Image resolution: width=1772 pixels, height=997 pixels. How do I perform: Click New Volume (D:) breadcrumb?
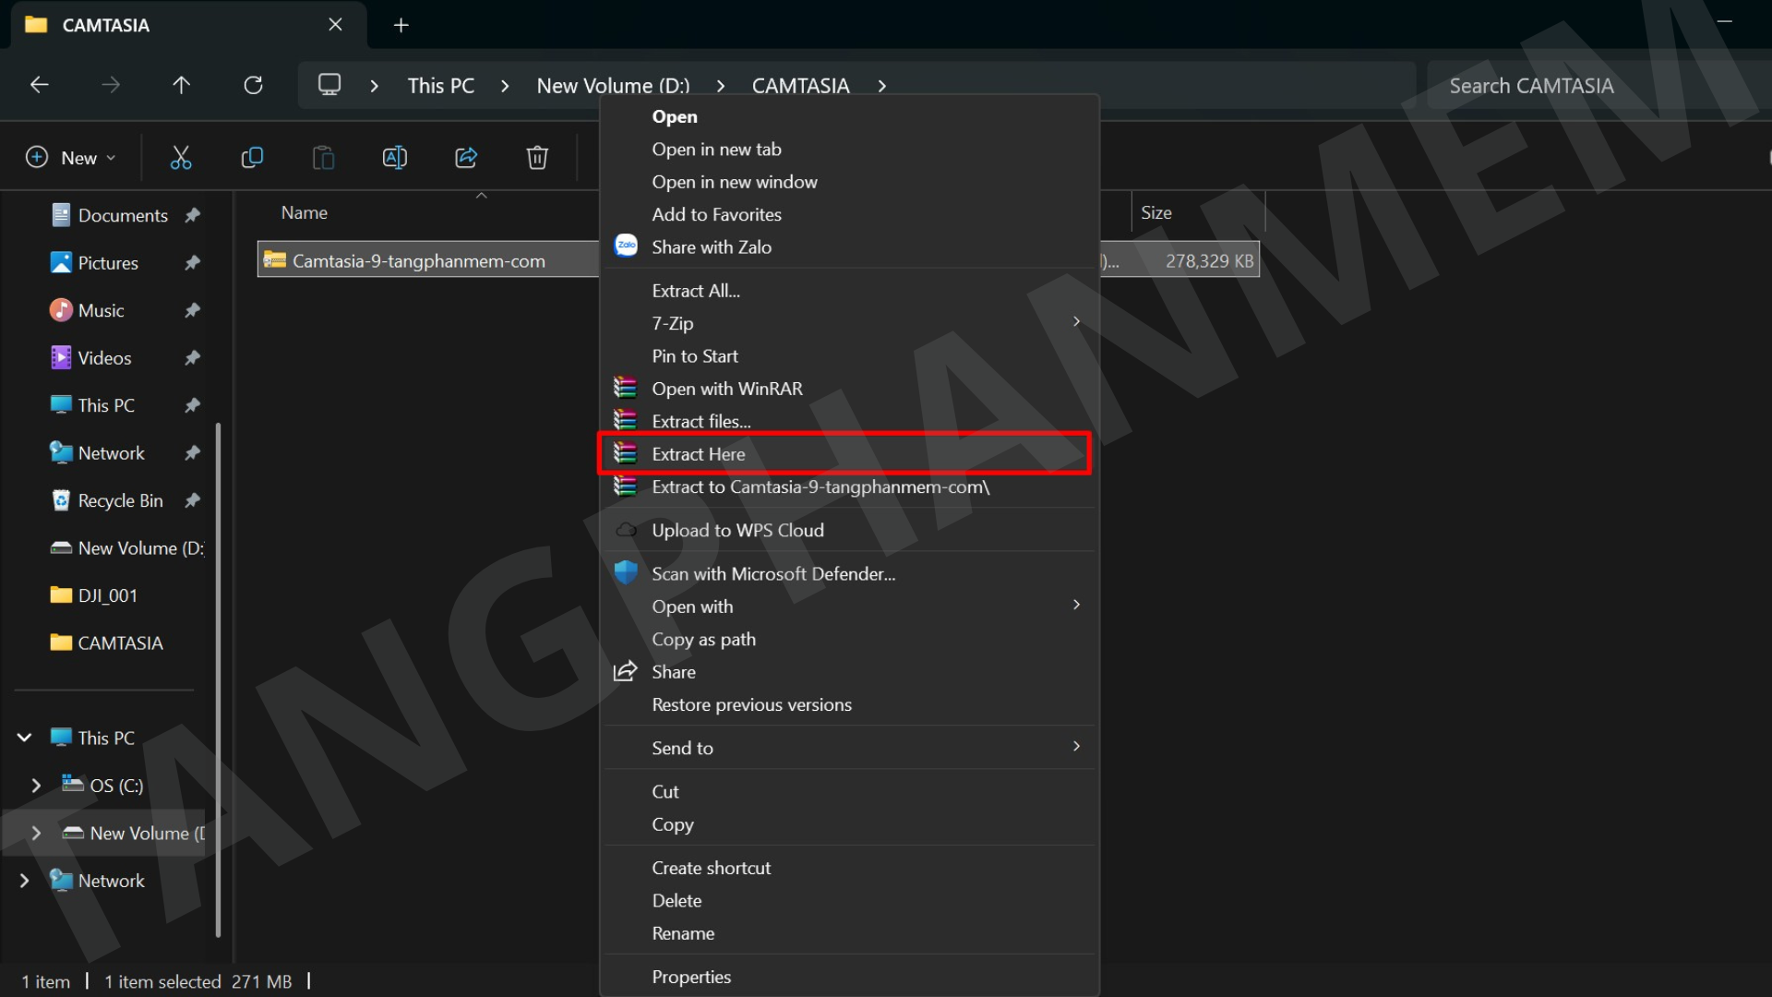(x=613, y=86)
